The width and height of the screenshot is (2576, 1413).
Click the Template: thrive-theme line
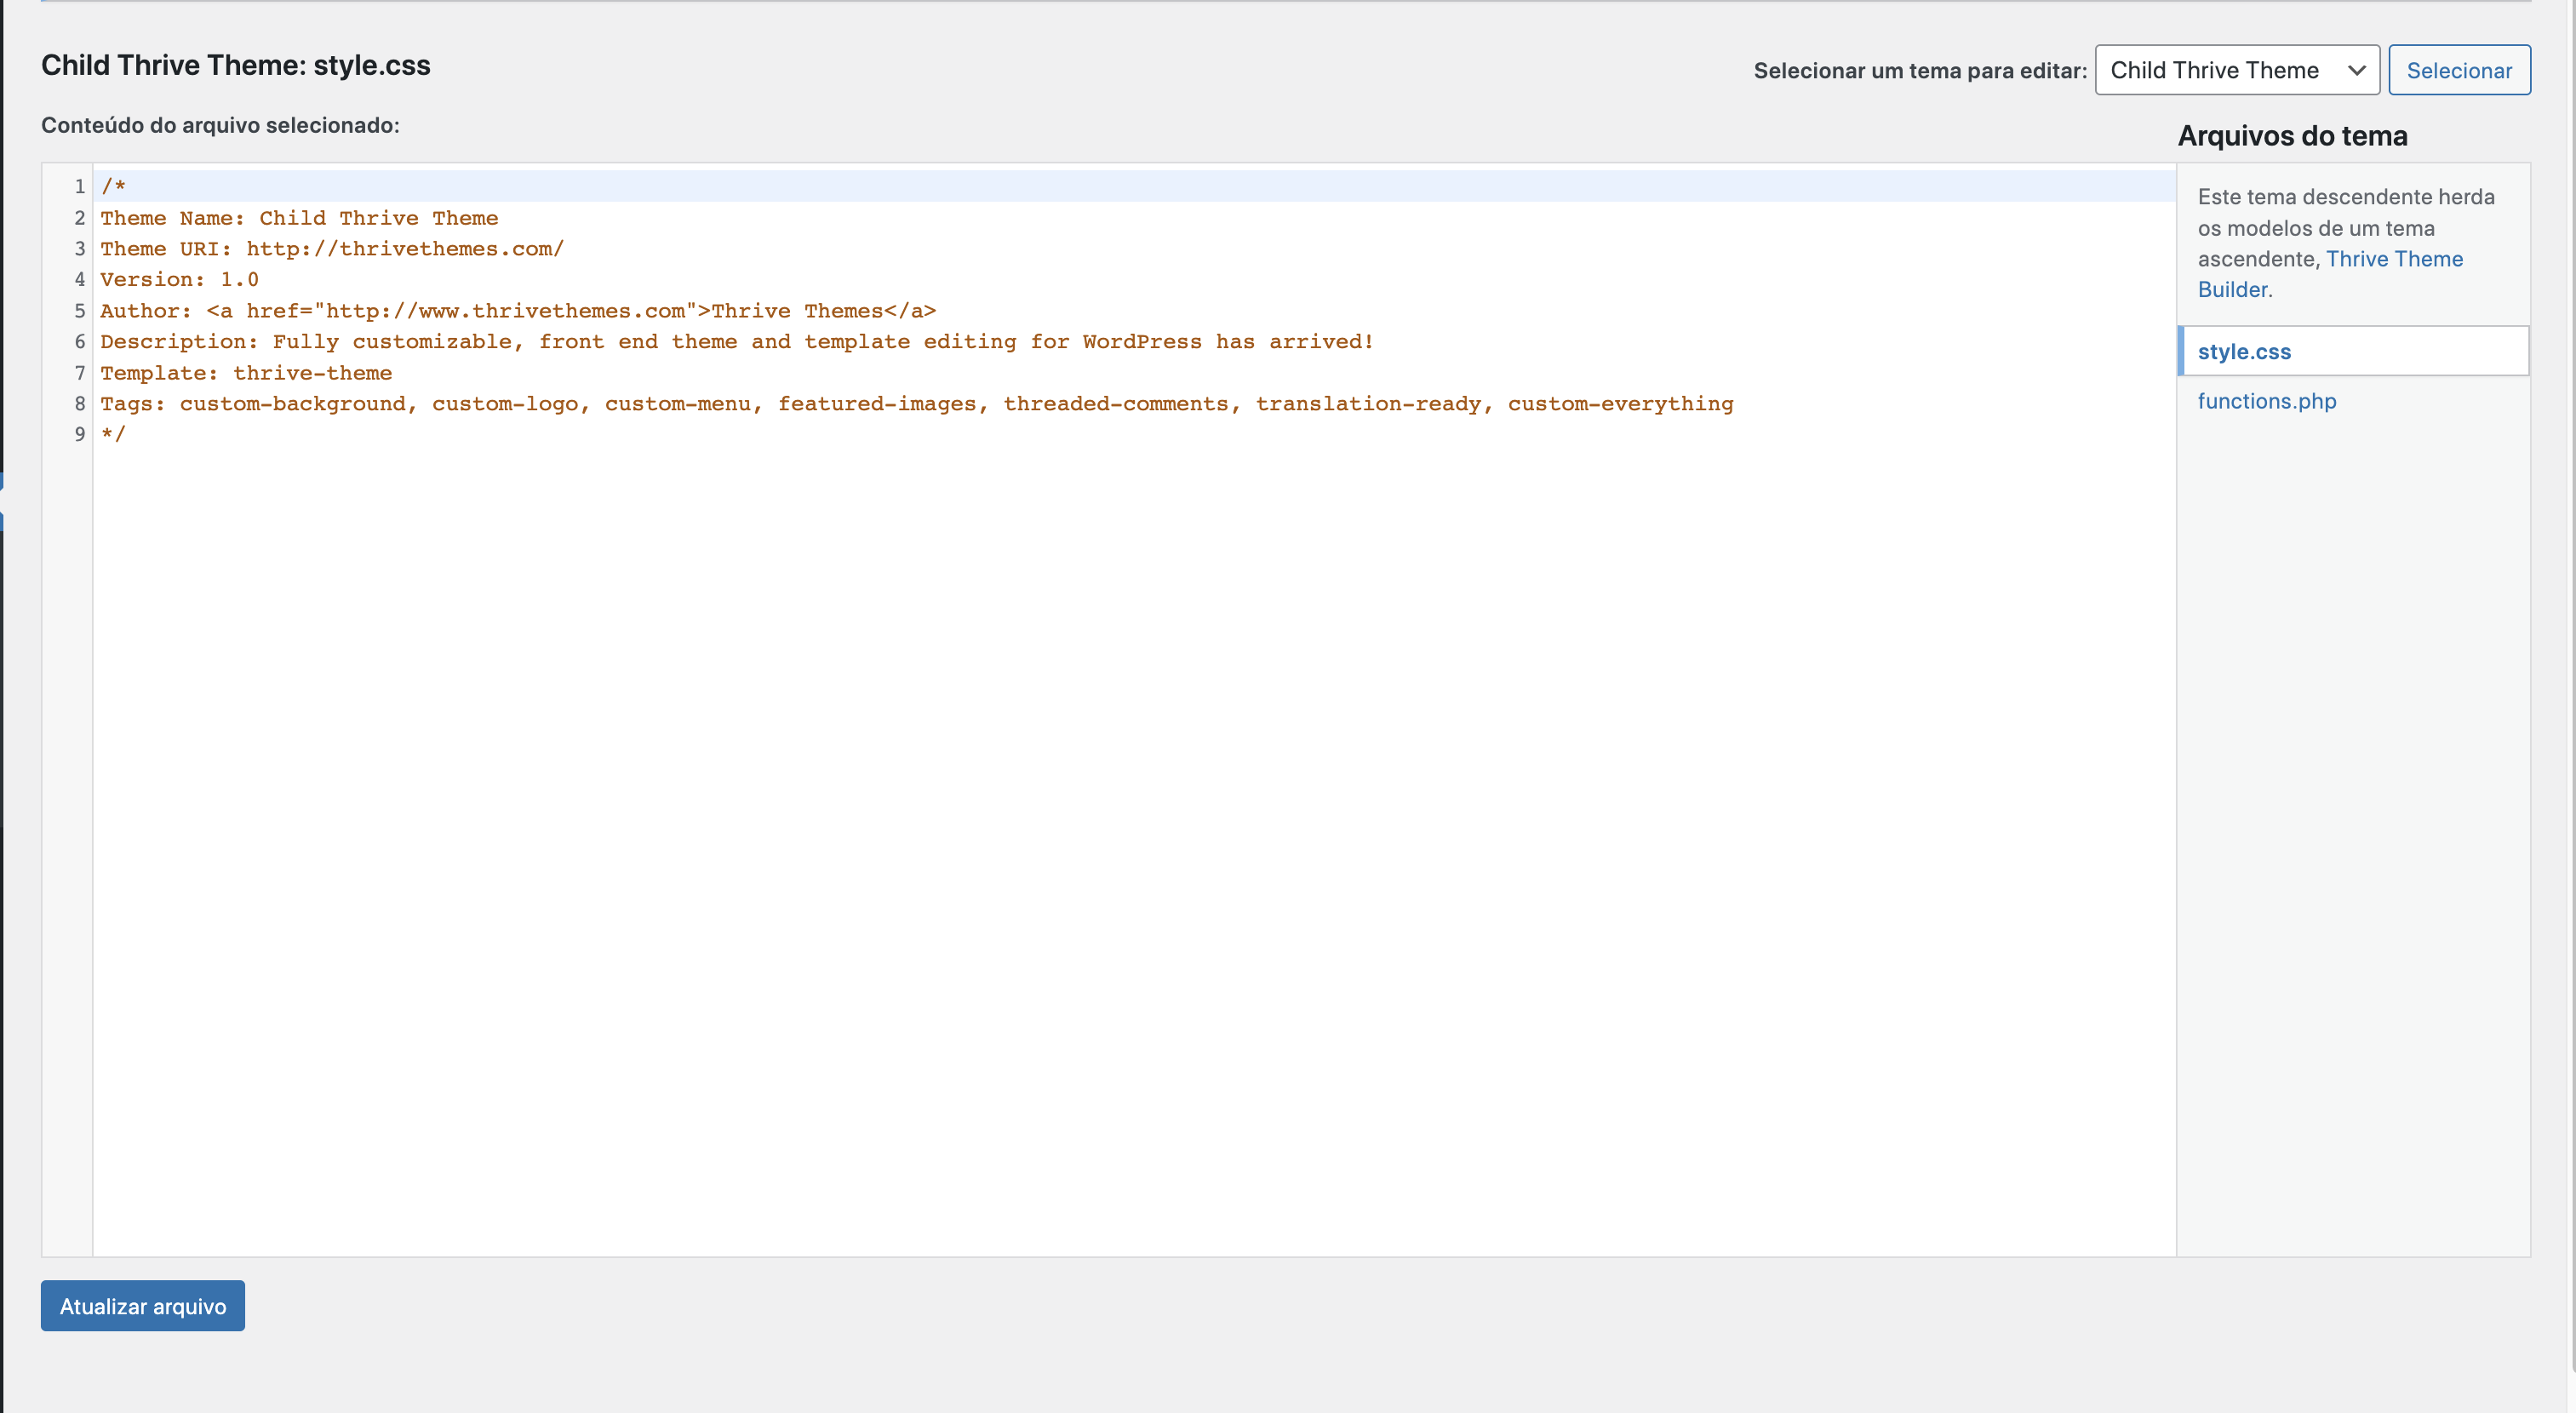(246, 373)
